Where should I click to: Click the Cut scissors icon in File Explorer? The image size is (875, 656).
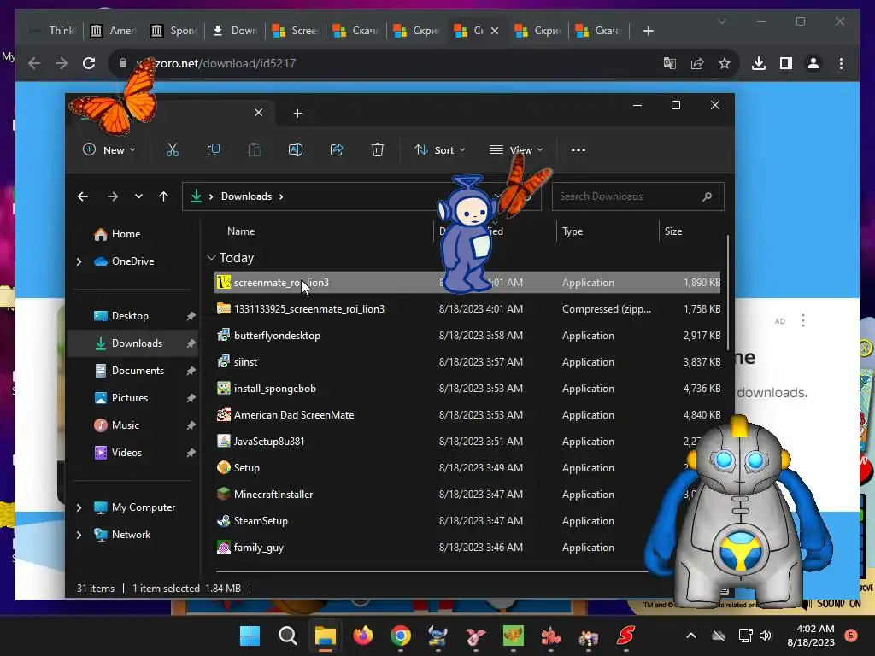(x=173, y=149)
